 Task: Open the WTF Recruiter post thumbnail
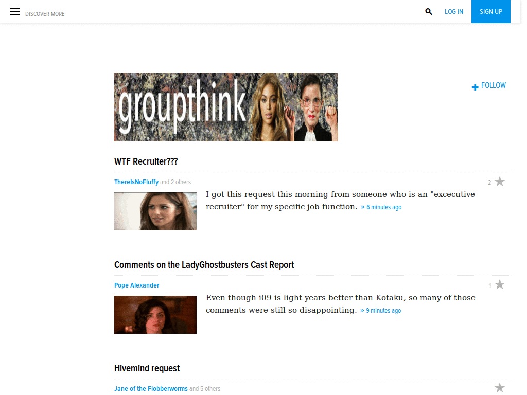click(x=155, y=211)
